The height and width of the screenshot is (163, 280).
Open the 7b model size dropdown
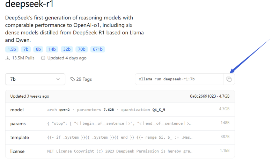(35, 79)
